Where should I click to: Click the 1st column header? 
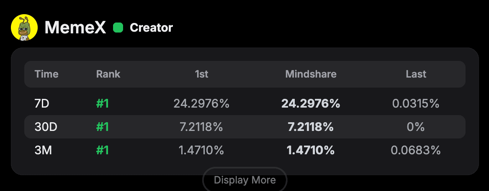click(201, 74)
